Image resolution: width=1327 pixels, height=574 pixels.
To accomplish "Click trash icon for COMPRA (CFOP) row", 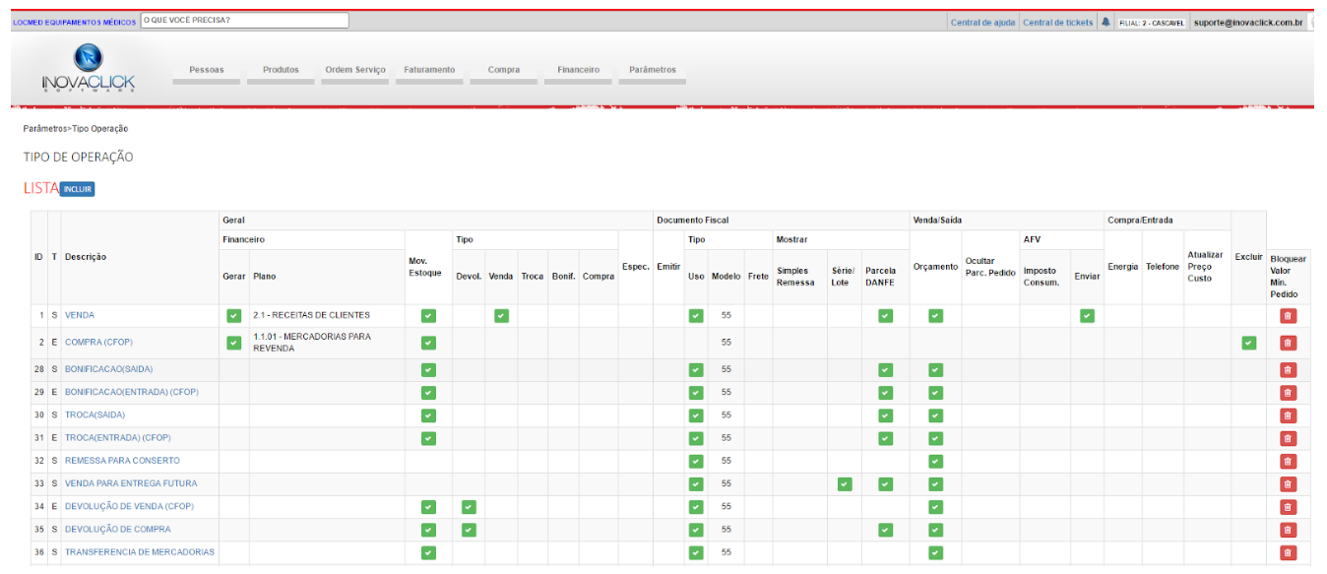I will pyautogui.click(x=1288, y=343).
